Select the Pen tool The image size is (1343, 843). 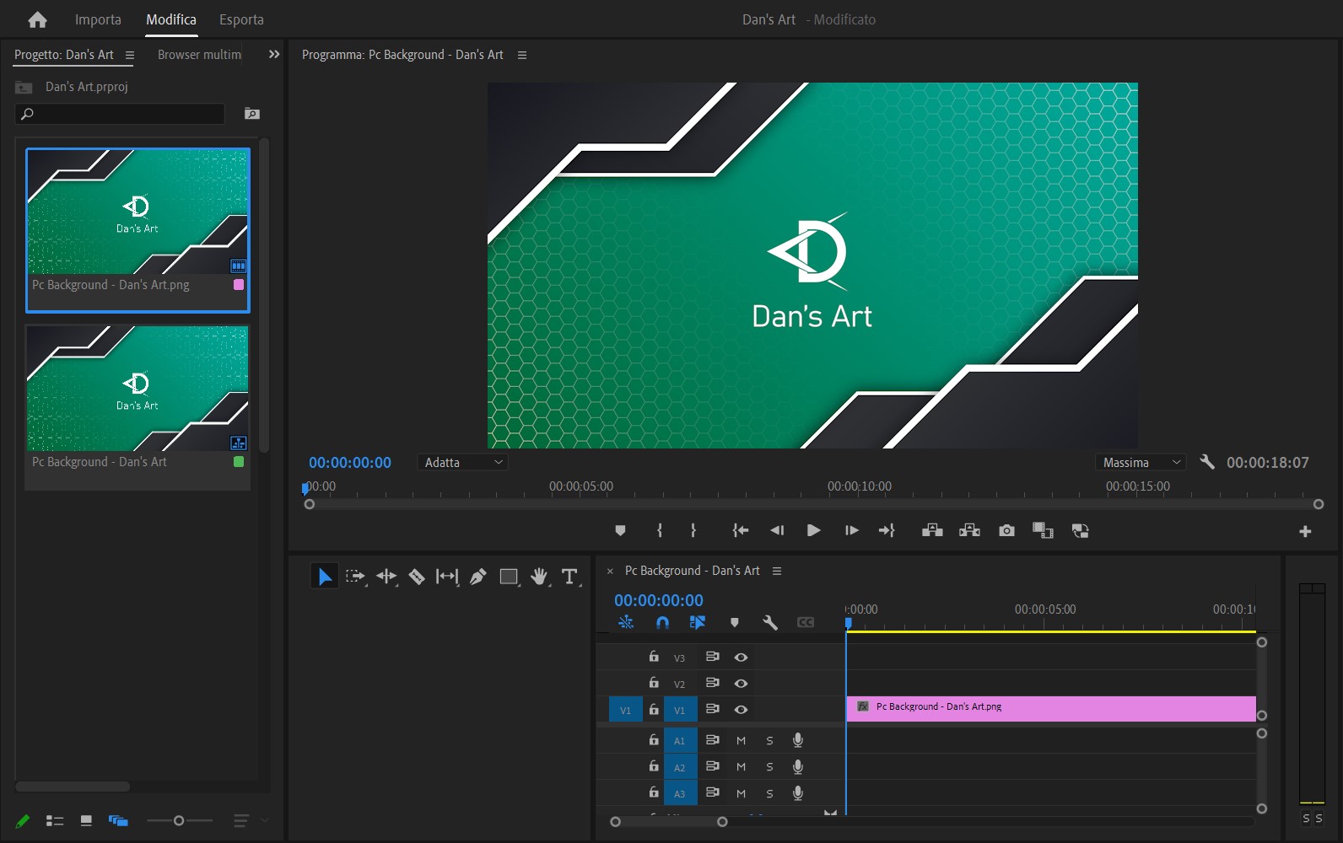tap(477, 577)
